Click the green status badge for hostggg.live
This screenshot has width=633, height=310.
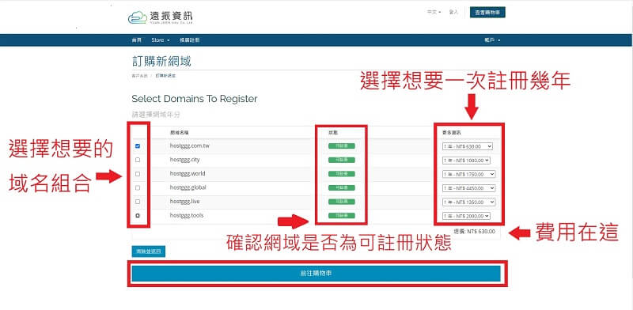(x=342, y=202)
